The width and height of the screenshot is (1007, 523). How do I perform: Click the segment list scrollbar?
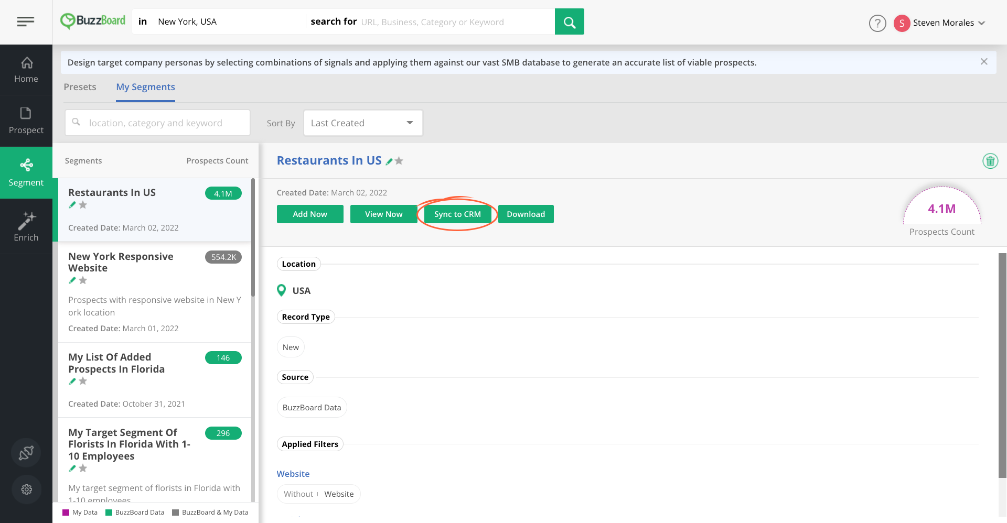[x=253, y=238]
